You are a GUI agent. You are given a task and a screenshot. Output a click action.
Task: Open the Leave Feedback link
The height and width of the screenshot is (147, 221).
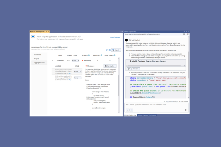(115, 37)
